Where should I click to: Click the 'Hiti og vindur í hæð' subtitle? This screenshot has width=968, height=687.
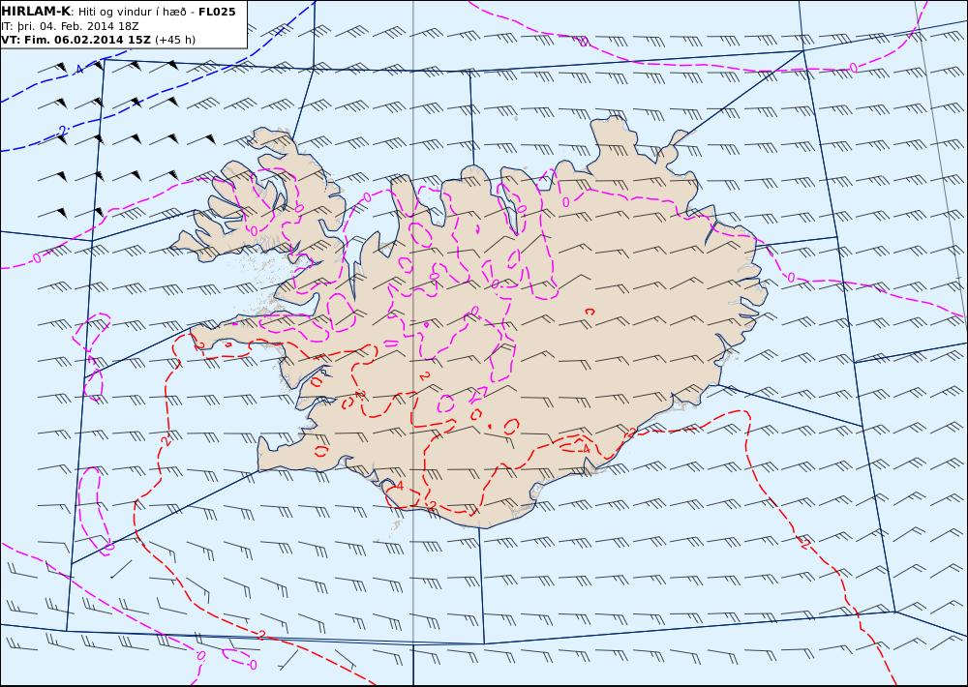pyautogui.click(x=132, y=13)
